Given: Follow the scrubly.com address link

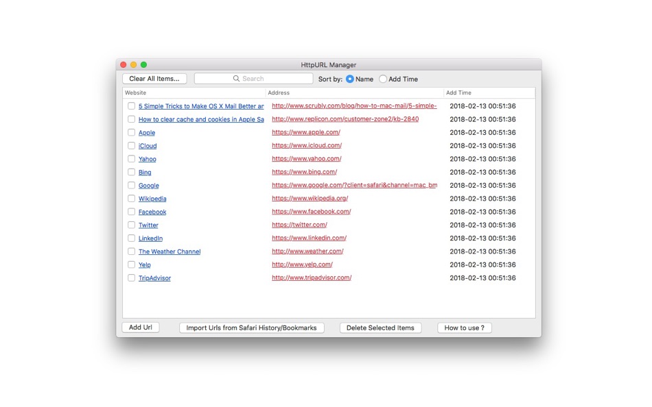Looking at the screenshot, I should (354, 106).
